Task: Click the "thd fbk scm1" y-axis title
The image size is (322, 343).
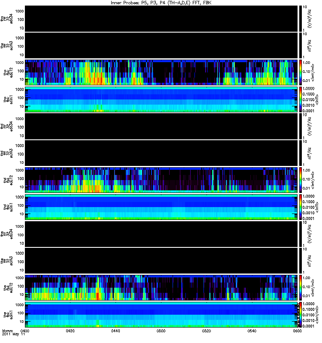Action: point(8,207)
